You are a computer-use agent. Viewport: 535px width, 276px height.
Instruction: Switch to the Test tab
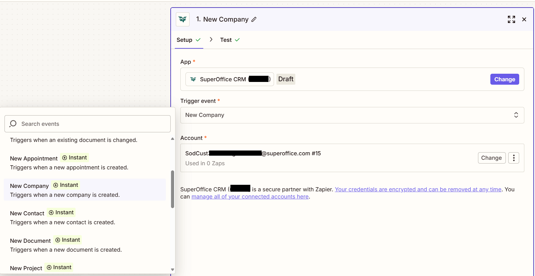[x=225, y=39]
